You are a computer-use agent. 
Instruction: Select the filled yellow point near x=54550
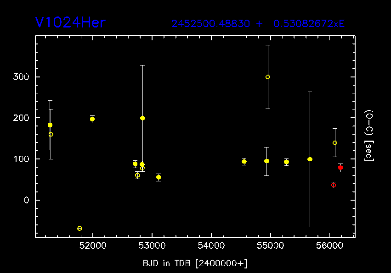click(x=244, y=162)
